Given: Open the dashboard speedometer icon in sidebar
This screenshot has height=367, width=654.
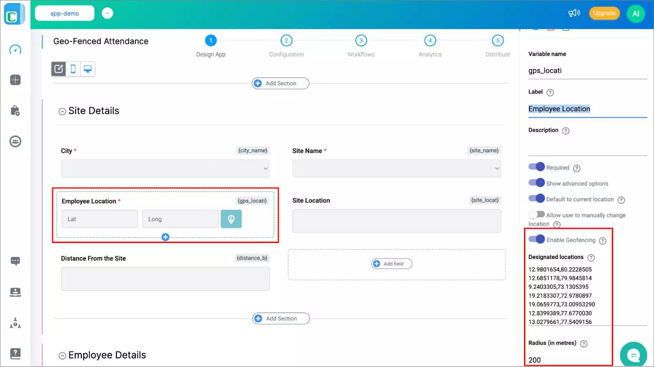Looking at the screenshot, I should coord(15,49).
